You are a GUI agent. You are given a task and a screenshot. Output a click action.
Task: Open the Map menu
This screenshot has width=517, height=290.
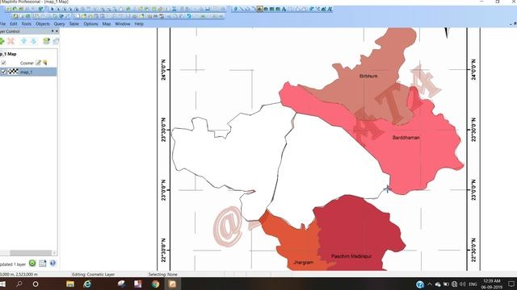click(x=107, y=24)
